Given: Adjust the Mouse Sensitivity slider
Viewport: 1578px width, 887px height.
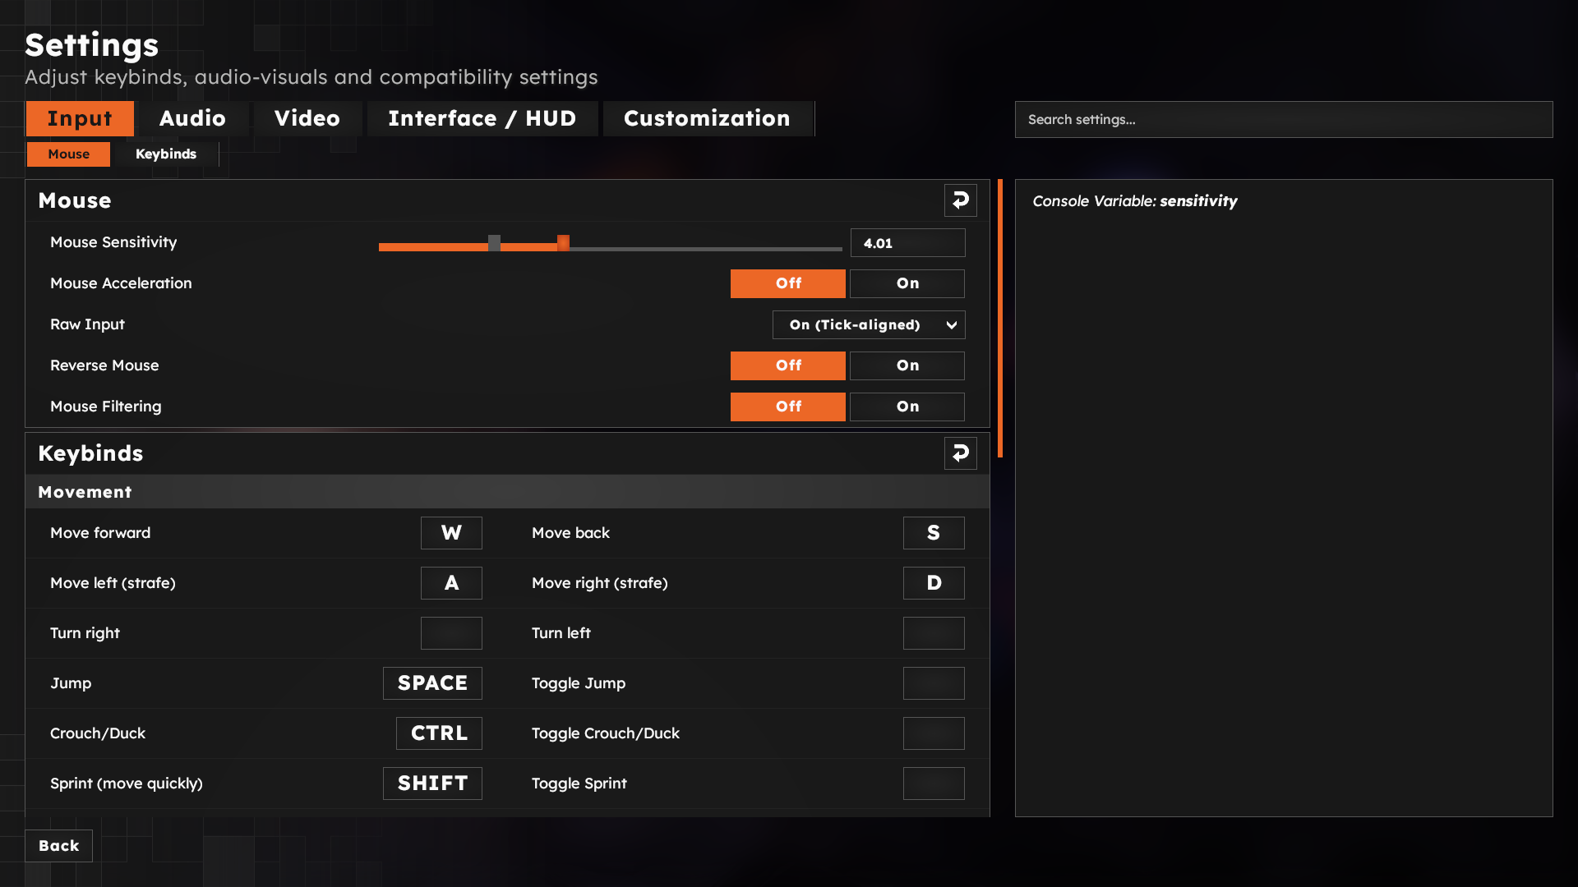Looking at the screenshot, I should click(564, 243).
